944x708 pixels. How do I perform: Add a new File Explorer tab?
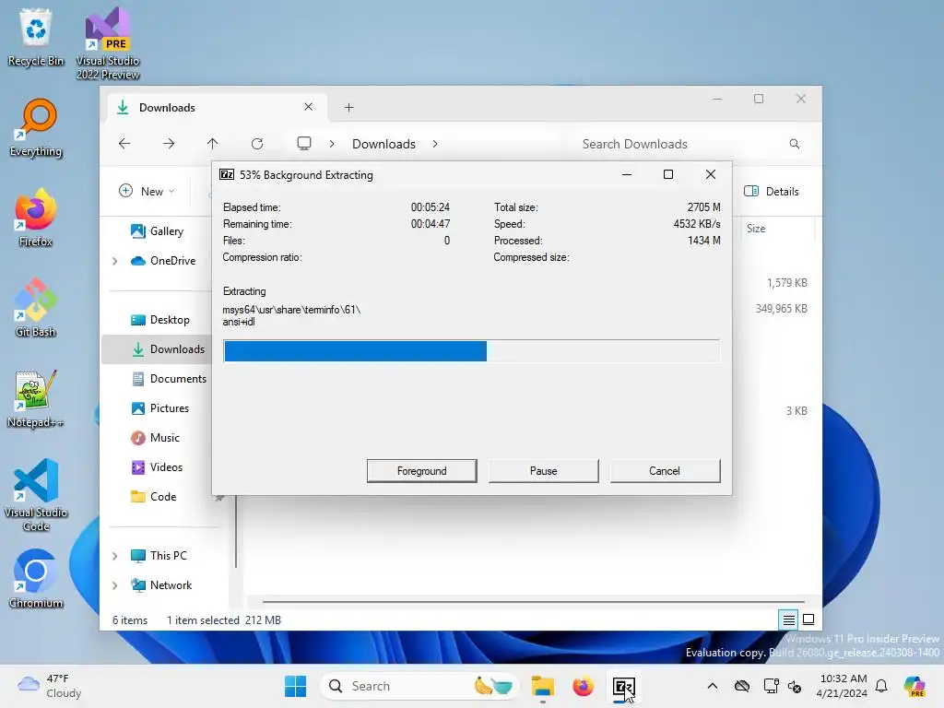pyautogui.click(x=348, y=107)
